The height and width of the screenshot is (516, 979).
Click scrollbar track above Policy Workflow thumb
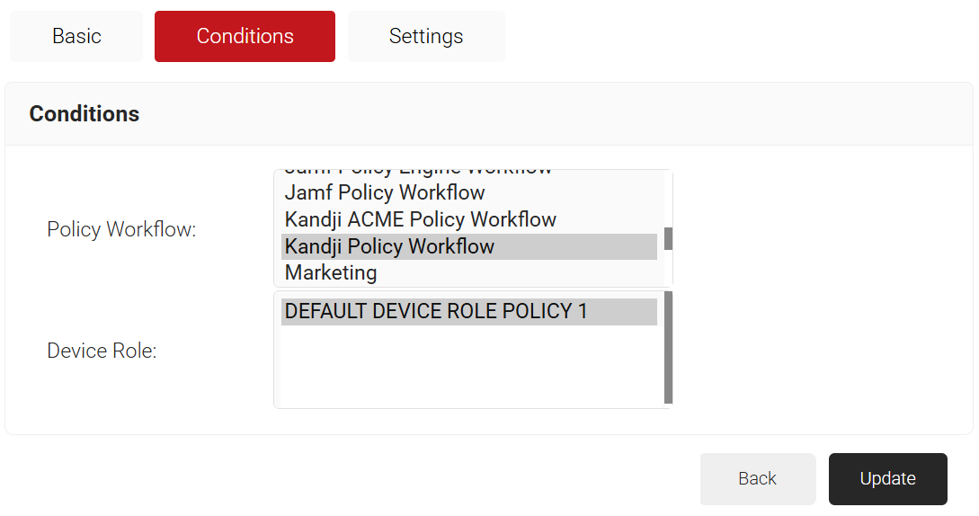click(x=668, y=200)
